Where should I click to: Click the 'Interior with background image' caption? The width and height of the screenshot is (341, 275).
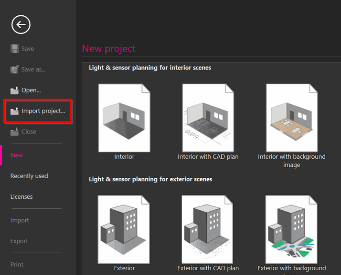[x=292, y=161]
